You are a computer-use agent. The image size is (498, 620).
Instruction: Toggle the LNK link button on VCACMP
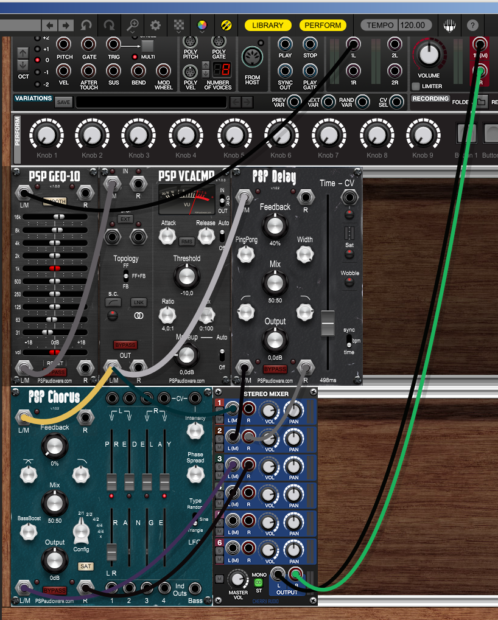coord(138,302)
